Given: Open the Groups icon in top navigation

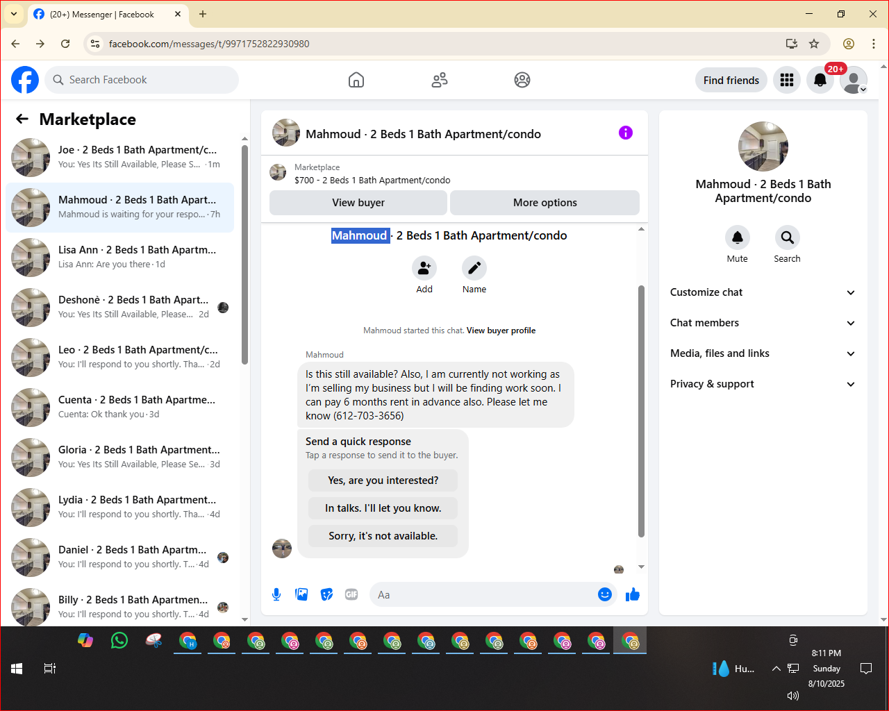Looking at the screenshot, I should point(522,80).
